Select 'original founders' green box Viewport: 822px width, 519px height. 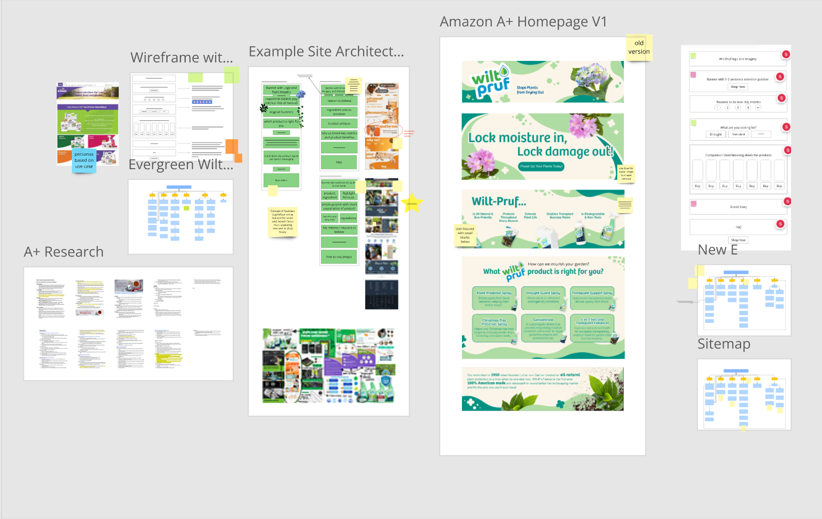(x=281, y=112)
